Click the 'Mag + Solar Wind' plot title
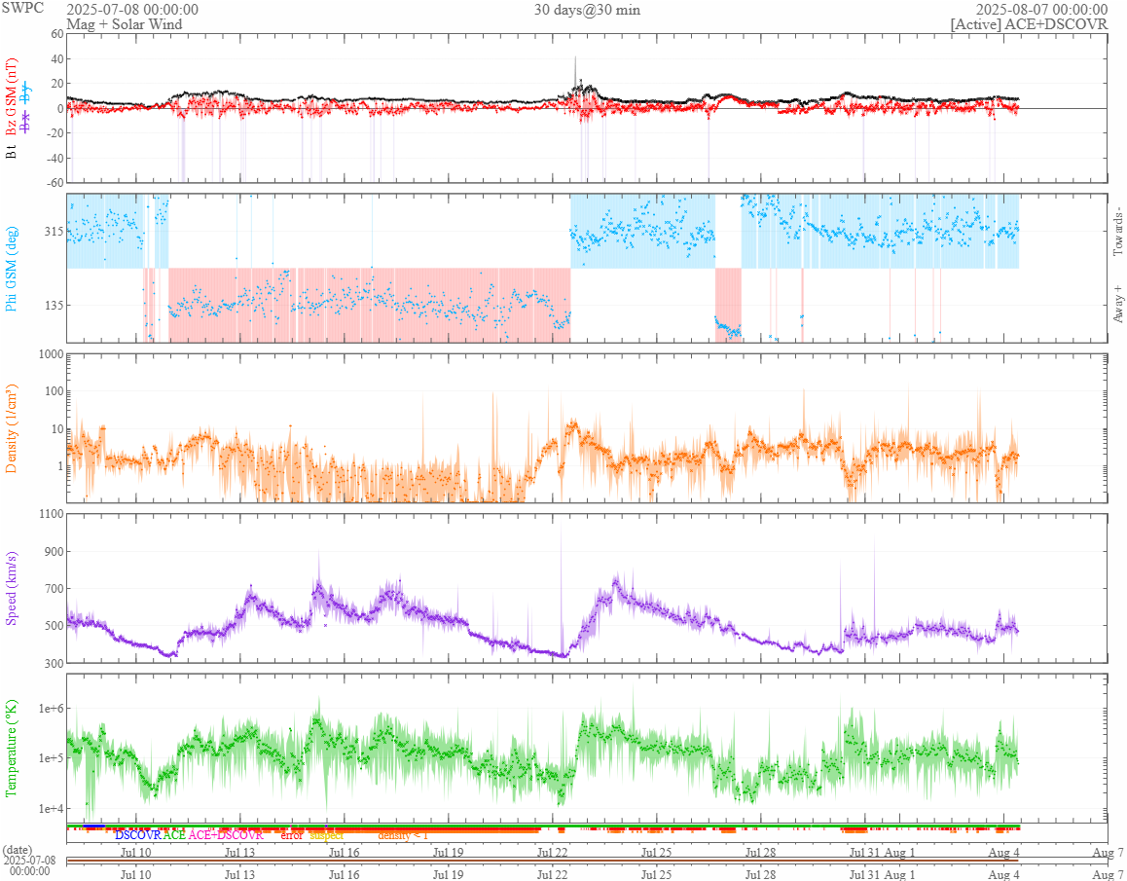Viewport: 1127px width, 881px height. coord(125,24)
